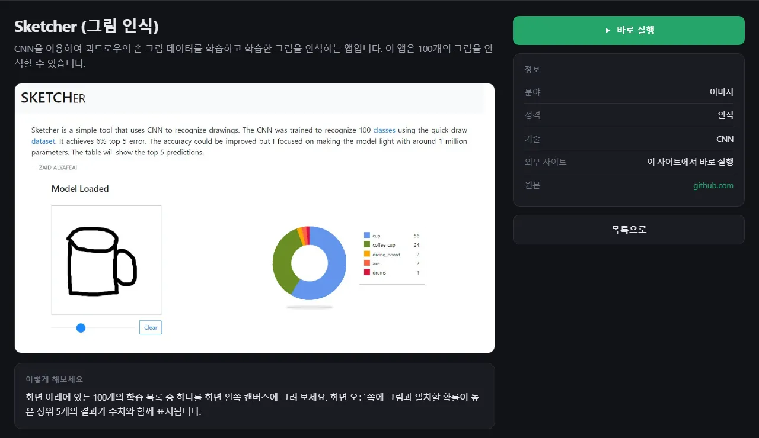This screenshot has width=759, height=438.
Task: Click the 이미지 value in the info panel
Action: (x=722, y=92)
